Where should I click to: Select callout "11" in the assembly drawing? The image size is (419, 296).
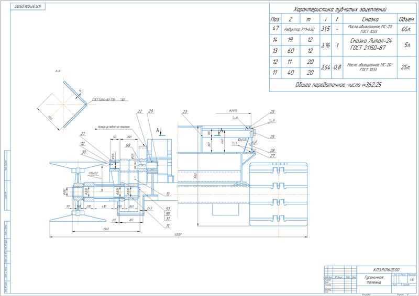click(x=168, y=226)
